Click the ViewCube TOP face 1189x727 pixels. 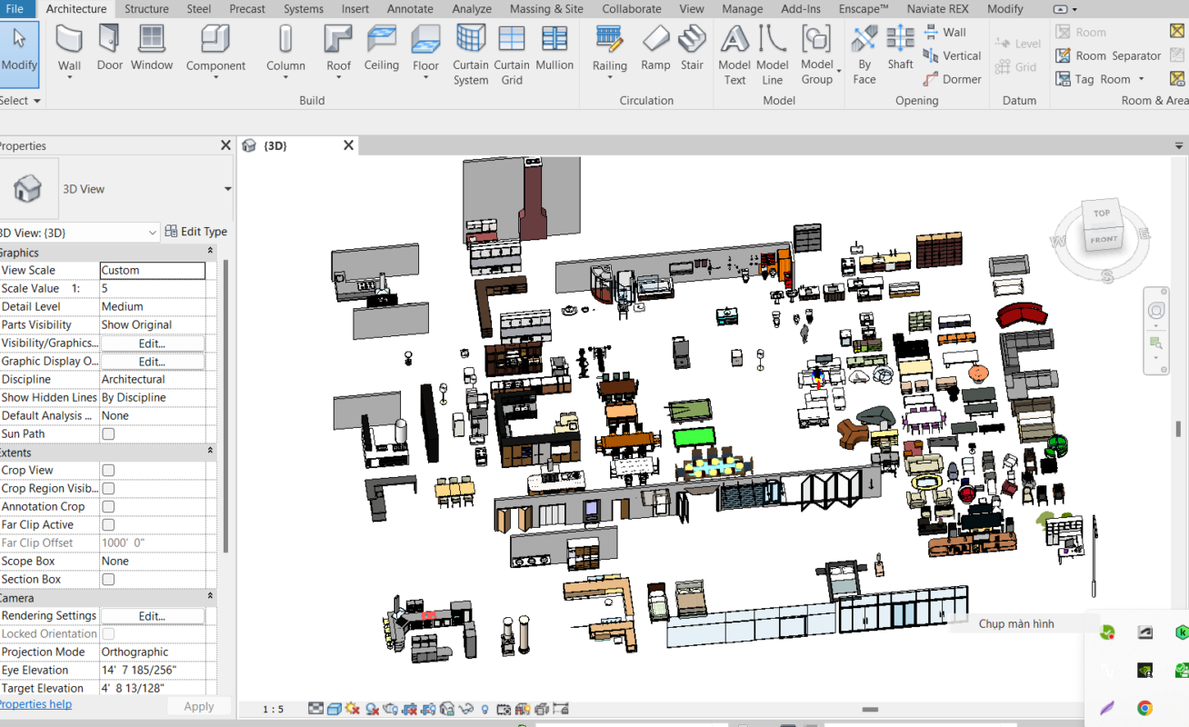click(1102, 214)
